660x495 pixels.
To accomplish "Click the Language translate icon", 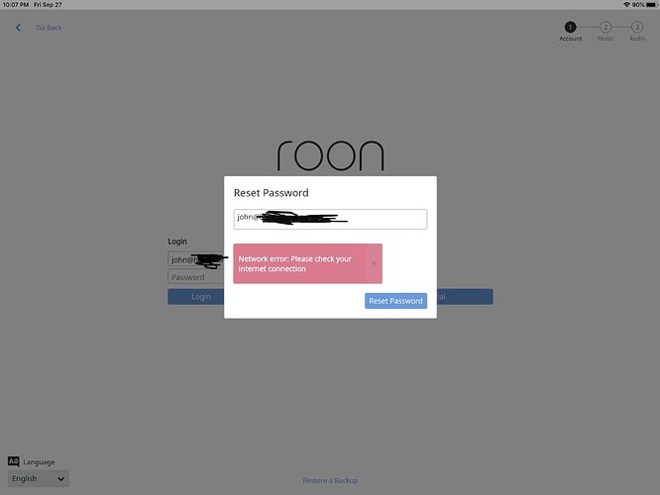I will pos(14,461).
